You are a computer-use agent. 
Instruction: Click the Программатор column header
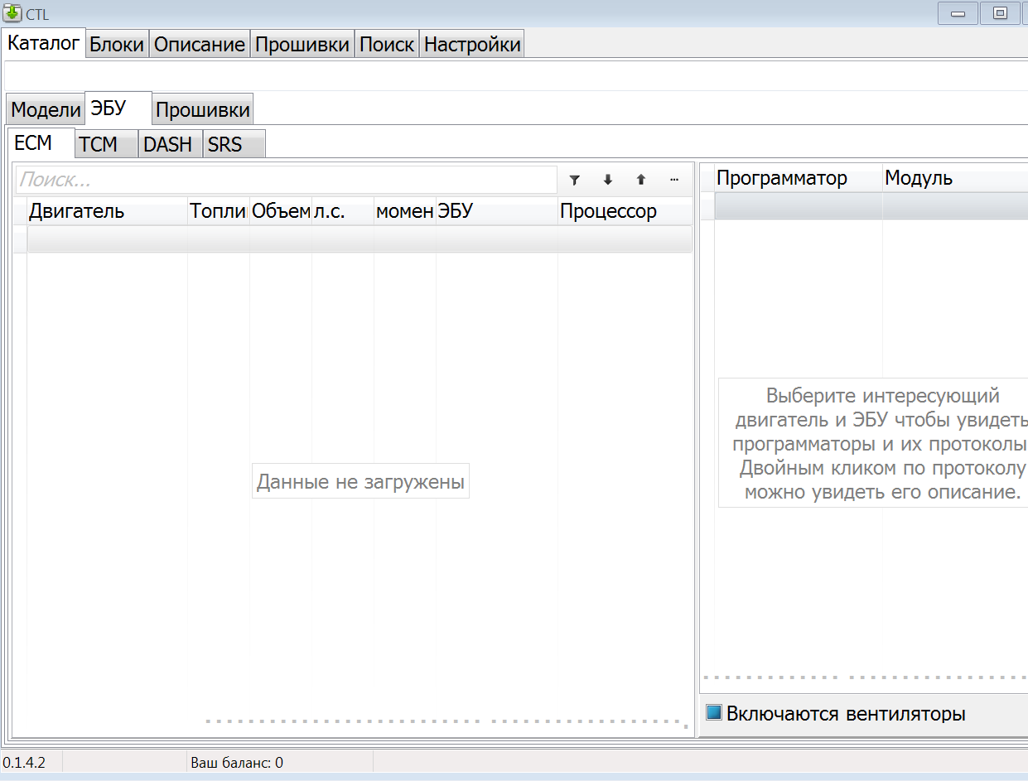pos(781,178)
